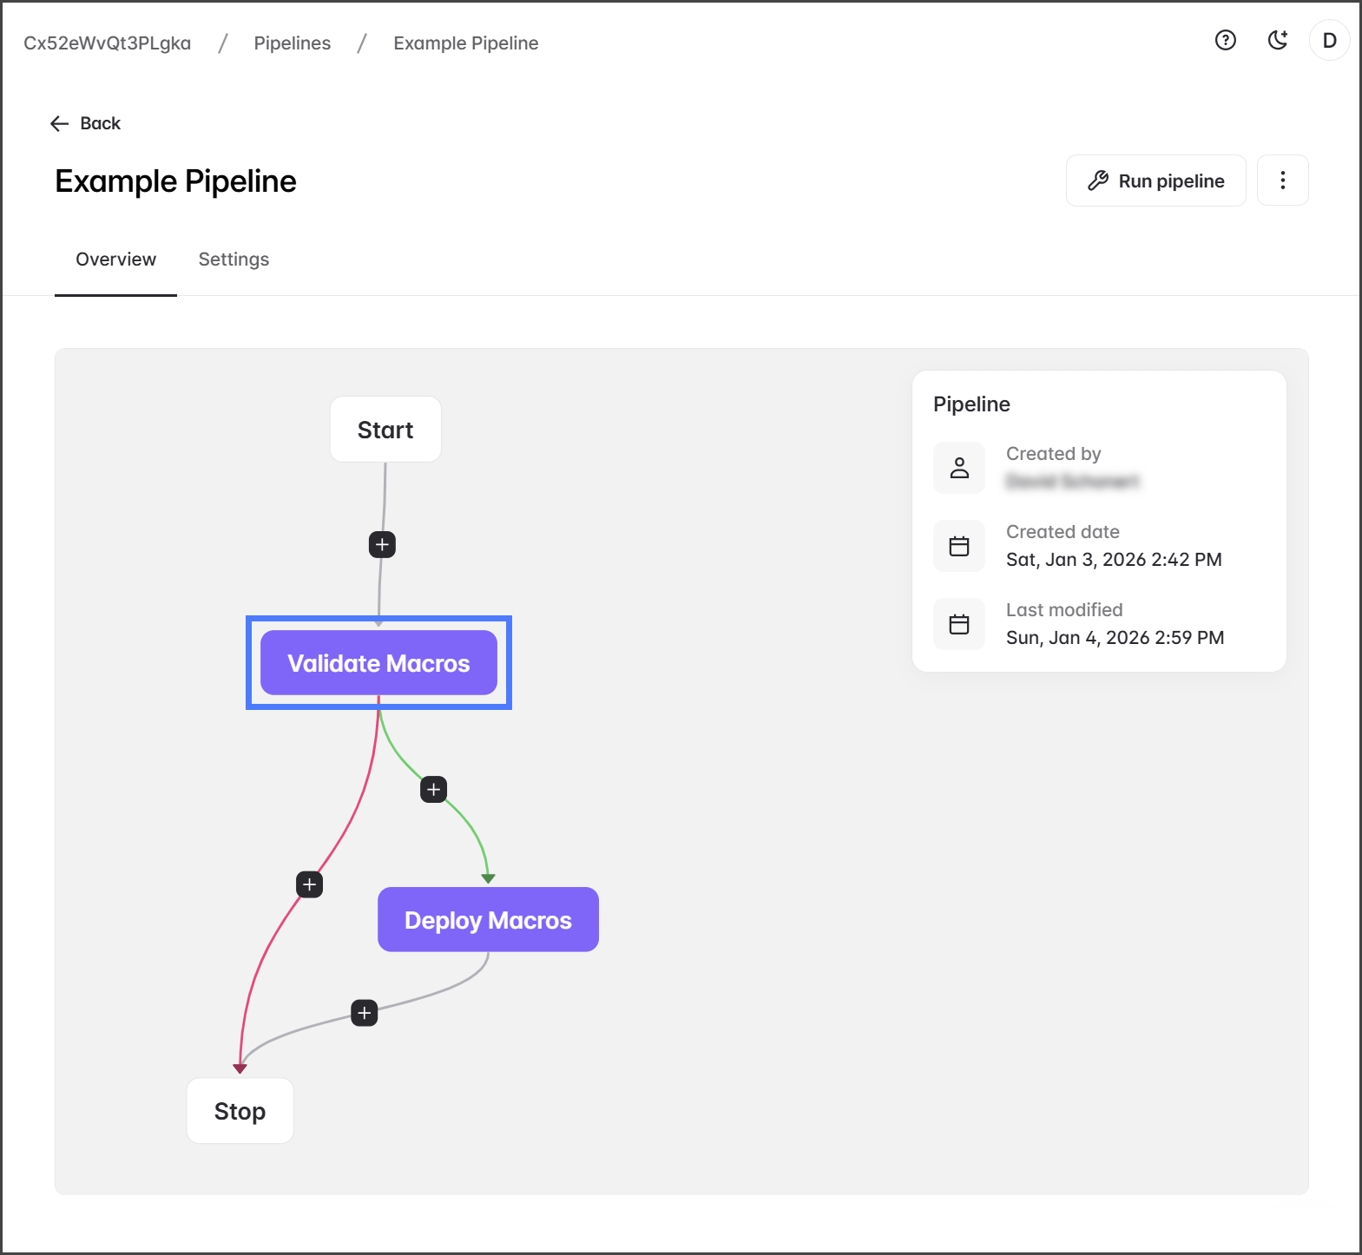Screen dimensions: 1362x1255
Task: Add a step on the green success path
Action: (434, 790)
